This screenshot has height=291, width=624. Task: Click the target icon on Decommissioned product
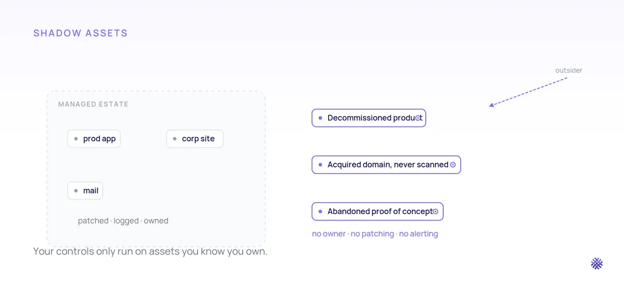[x=418, y=118]
